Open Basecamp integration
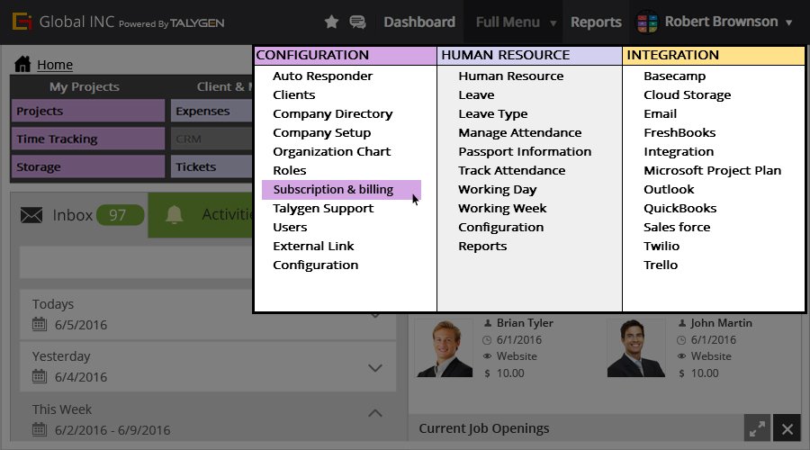Viewport: 810px width, 450px height. pos(674,76)
